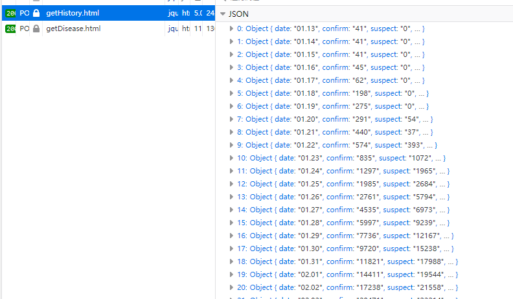Click the green status badge for getDisease.html

(x=10, y=28)
